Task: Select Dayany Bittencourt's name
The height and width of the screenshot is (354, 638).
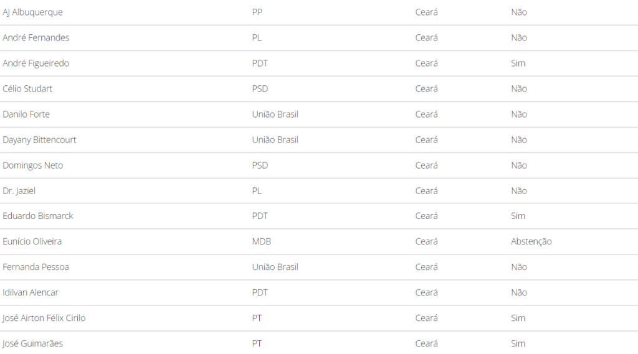Action: click(39, 140)
